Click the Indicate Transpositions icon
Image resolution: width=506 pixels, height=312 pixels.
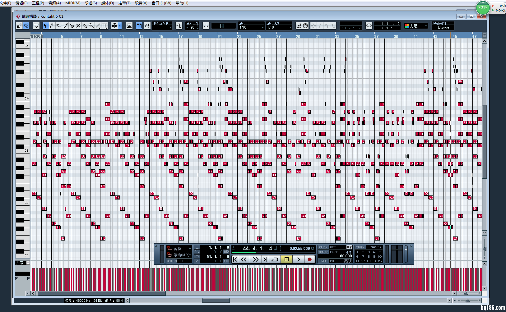pyautogui.click(x=179, y=26)
